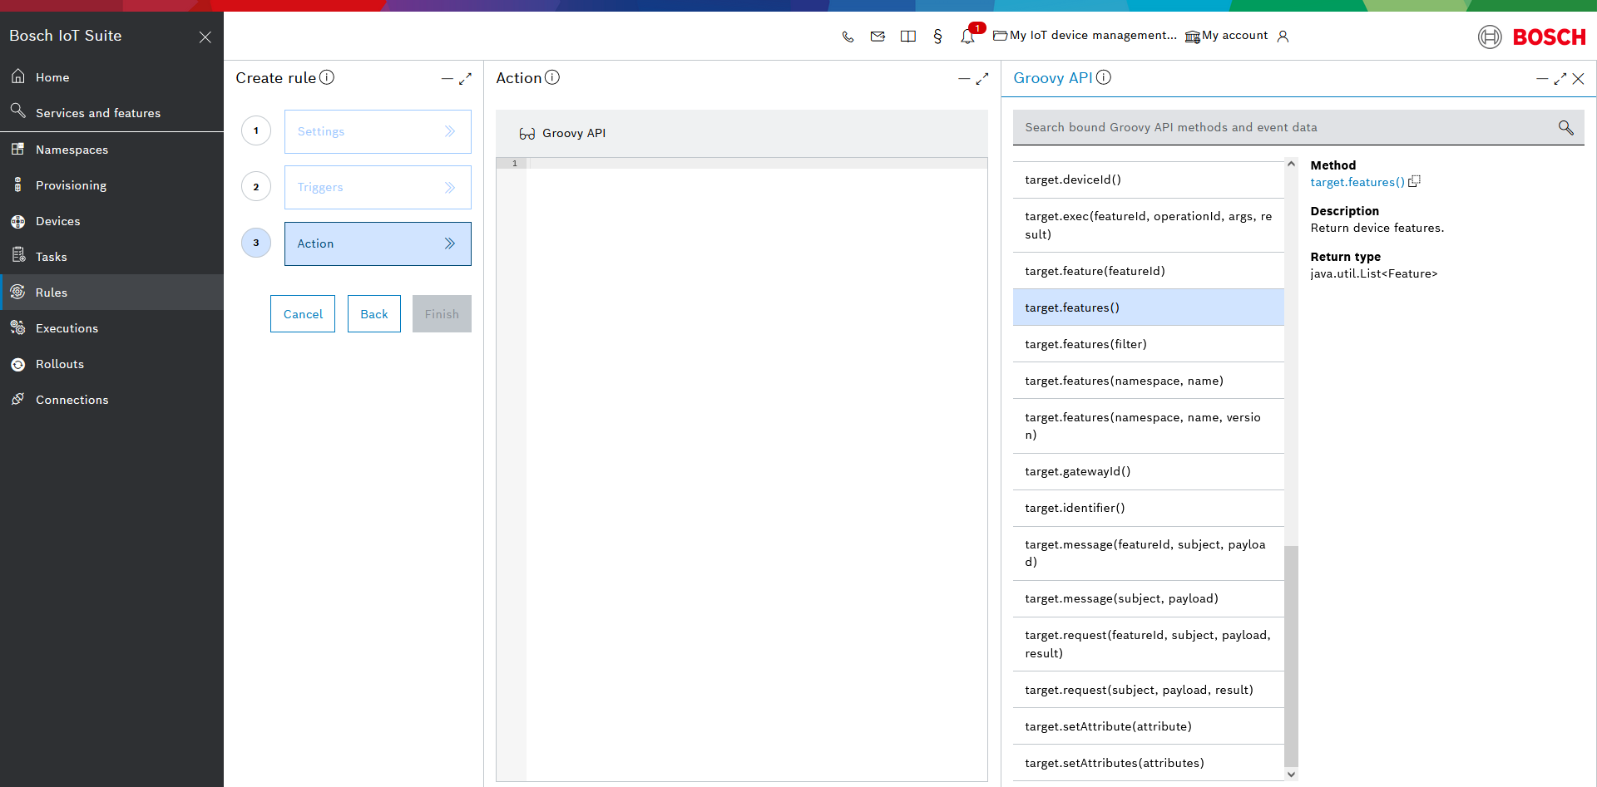Open the documentation book icon

click(x=908, y=37)
